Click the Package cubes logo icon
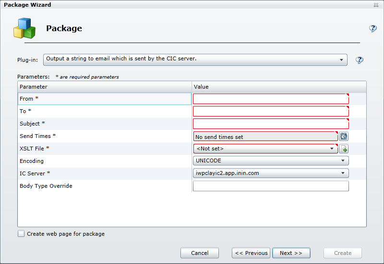 click(x=24, y=28)
